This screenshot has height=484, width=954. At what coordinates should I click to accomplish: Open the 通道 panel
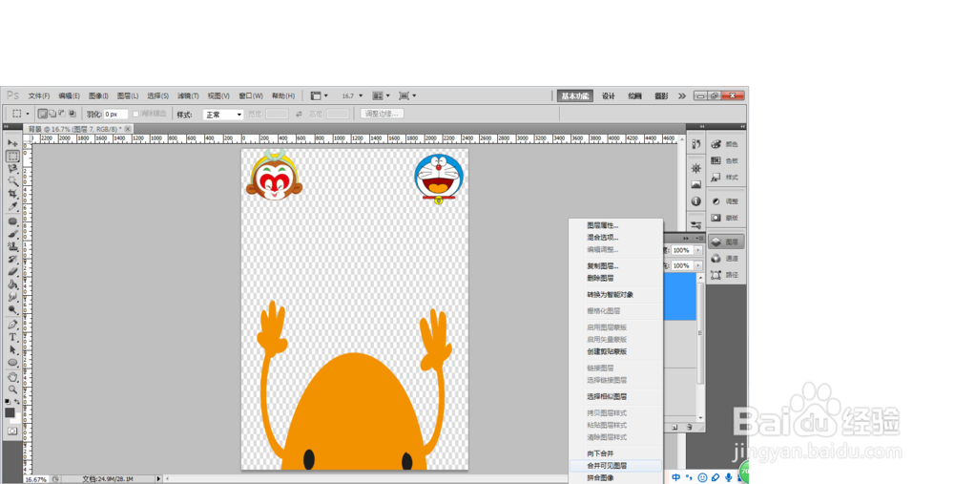[726, 259]
